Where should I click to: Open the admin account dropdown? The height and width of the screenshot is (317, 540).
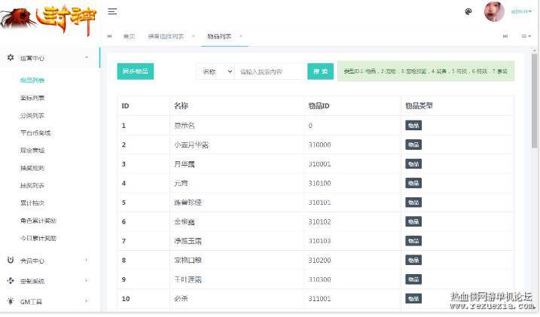pyautogui.click(x=521, y=11)
